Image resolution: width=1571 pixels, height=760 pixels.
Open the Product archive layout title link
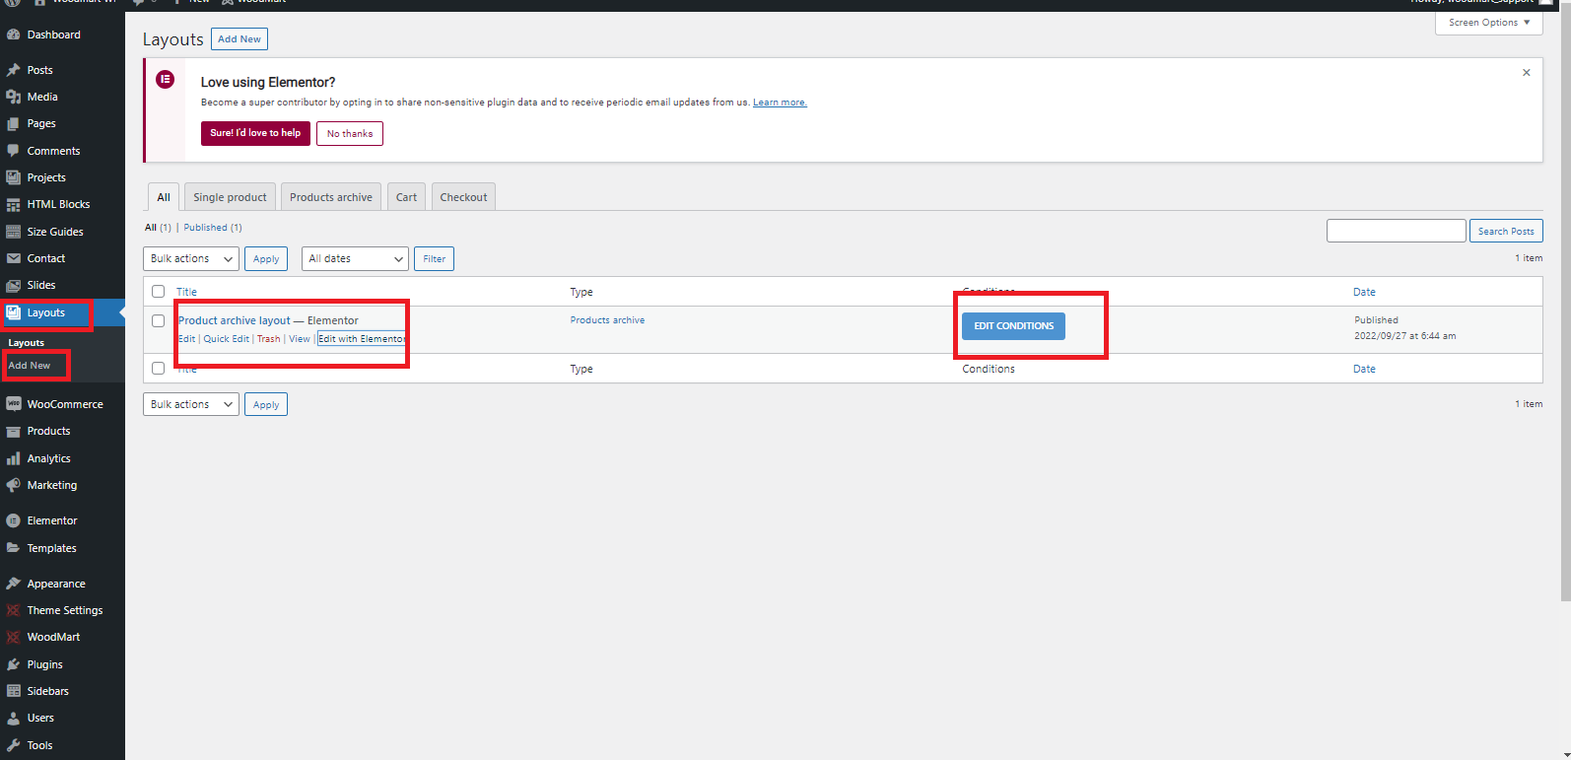coord(235,320)
